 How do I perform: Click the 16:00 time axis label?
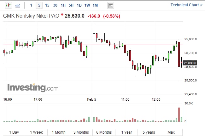coord(8,99)
